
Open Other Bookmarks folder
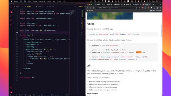pyautogui.click(x=156, y=11)
